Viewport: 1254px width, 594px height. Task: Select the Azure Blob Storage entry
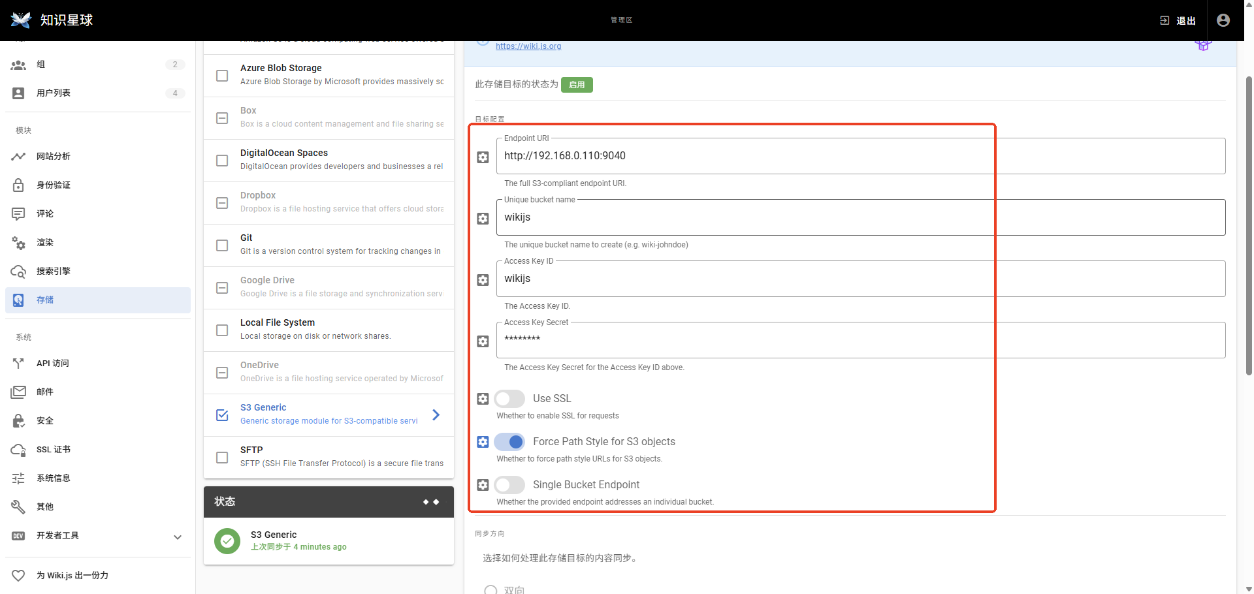click(329, 76)
